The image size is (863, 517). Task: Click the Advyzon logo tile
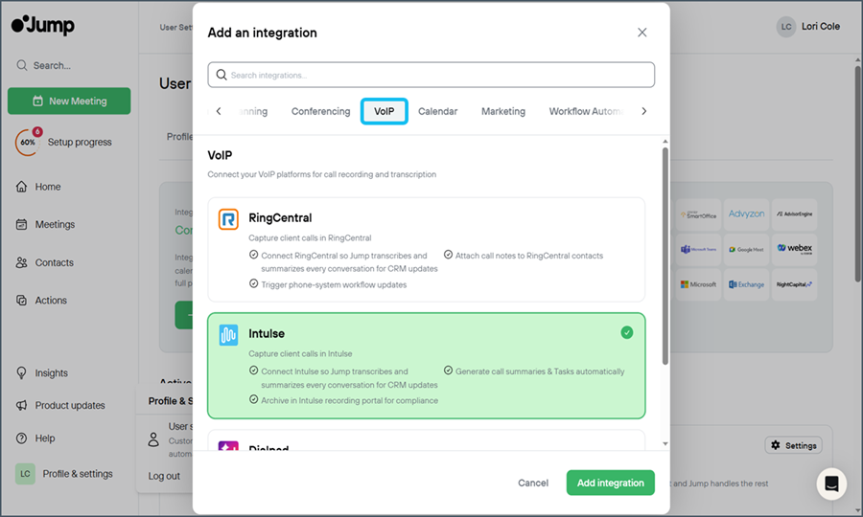[746, 214]
